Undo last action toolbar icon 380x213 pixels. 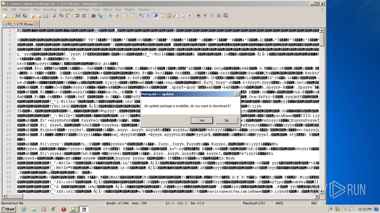(77, 16)
